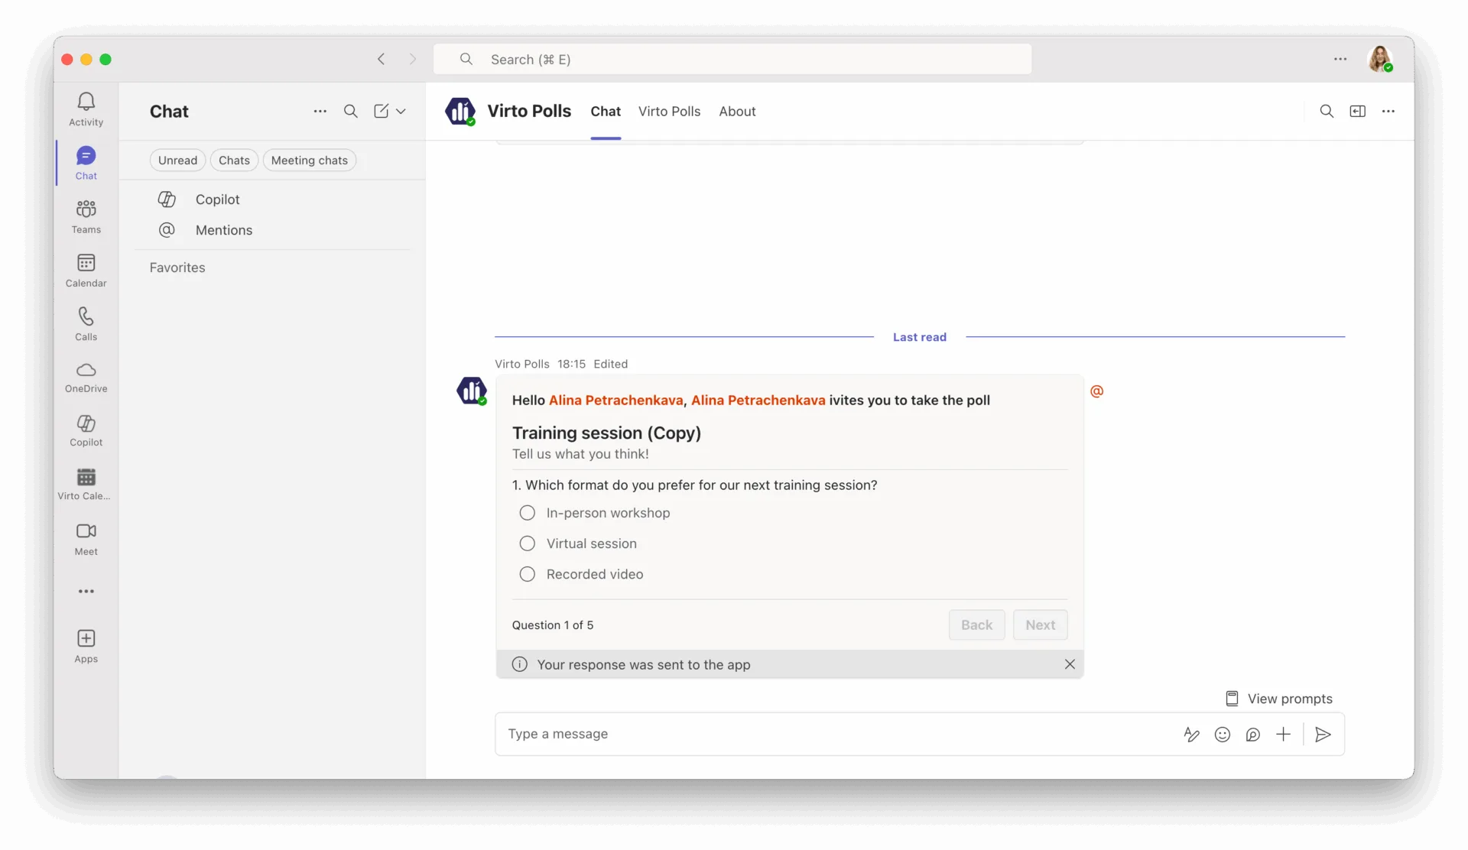Click the send message arrow

1323,735
